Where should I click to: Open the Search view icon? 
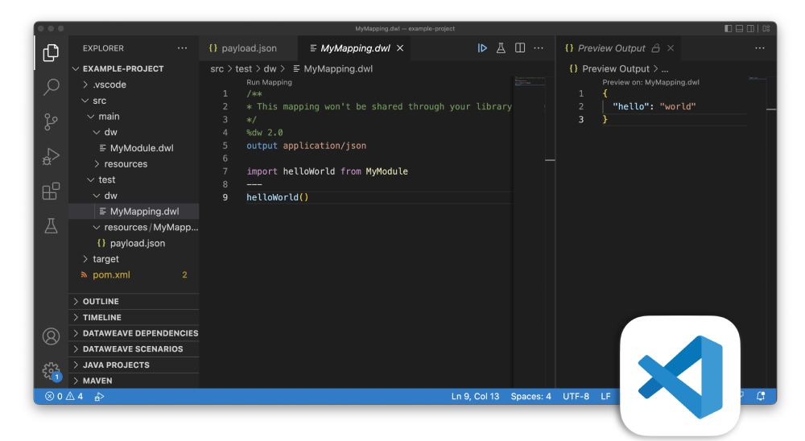coord(51,87)
